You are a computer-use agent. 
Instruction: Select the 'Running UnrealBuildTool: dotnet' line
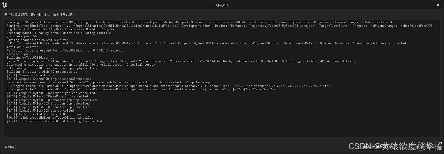pos(219,26)
